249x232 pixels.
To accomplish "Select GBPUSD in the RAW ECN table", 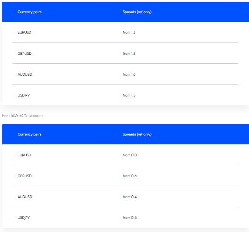I will click(24, 176).
